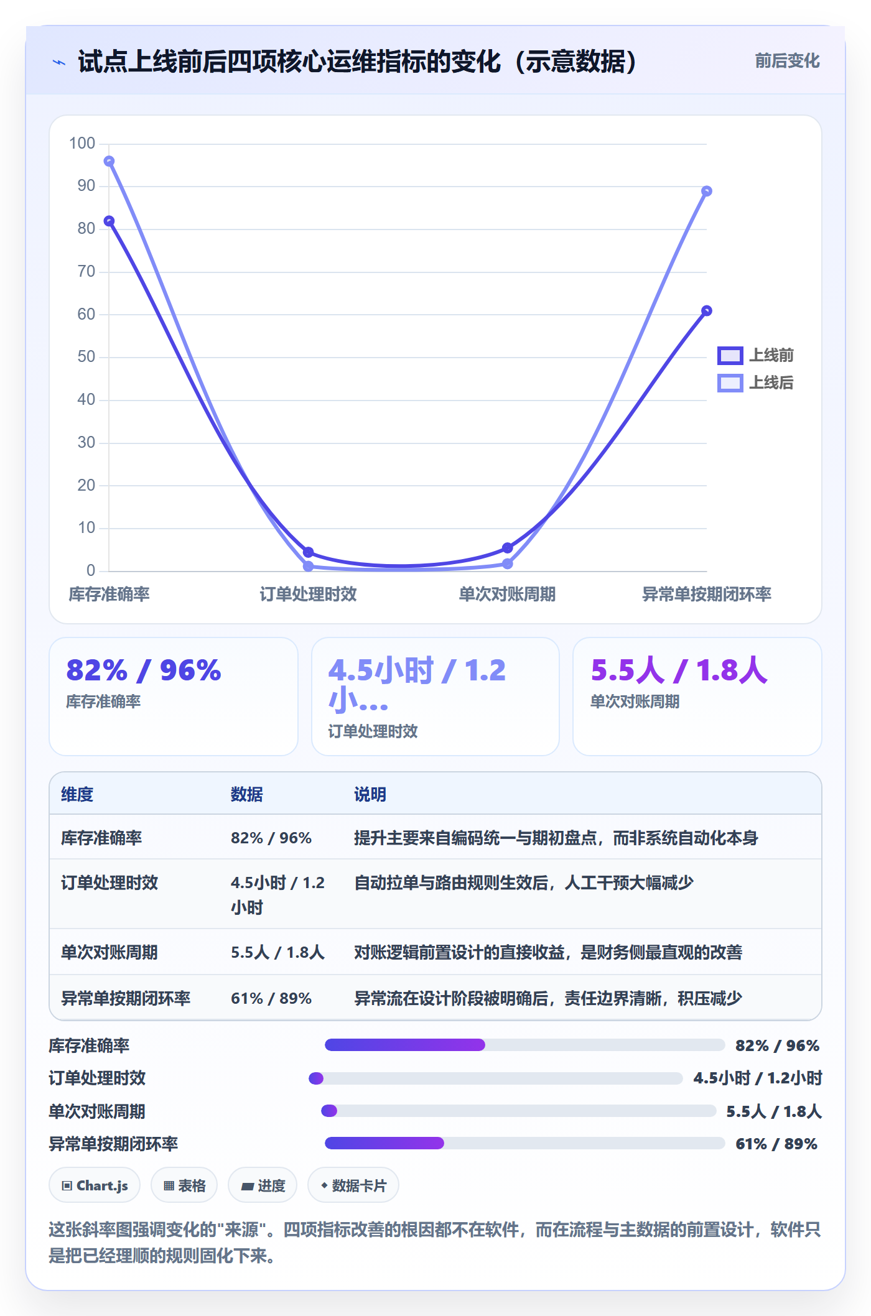Click the bar icon in 进度 tag
The image size is (871, 1316).
pos(247,1187)
